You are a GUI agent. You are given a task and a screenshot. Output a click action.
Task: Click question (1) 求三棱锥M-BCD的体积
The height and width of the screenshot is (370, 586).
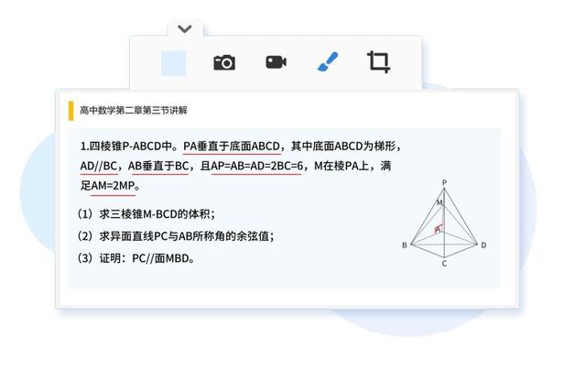146,214
